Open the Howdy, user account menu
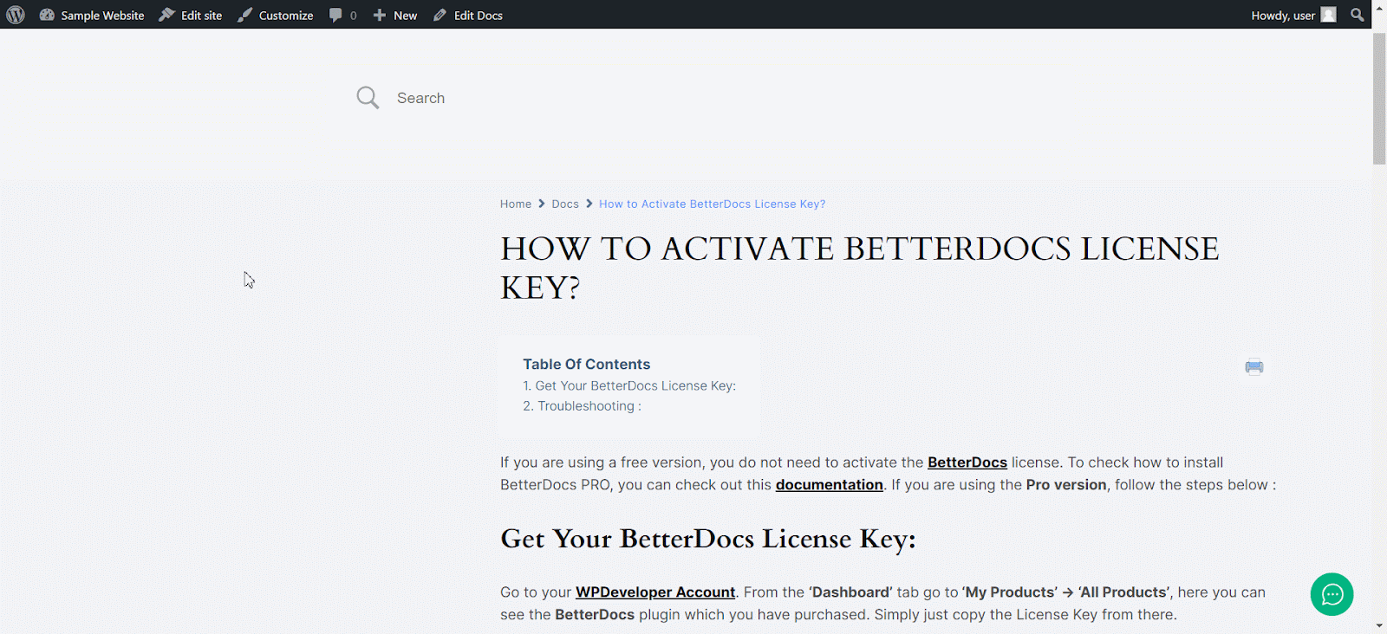 1282,16
